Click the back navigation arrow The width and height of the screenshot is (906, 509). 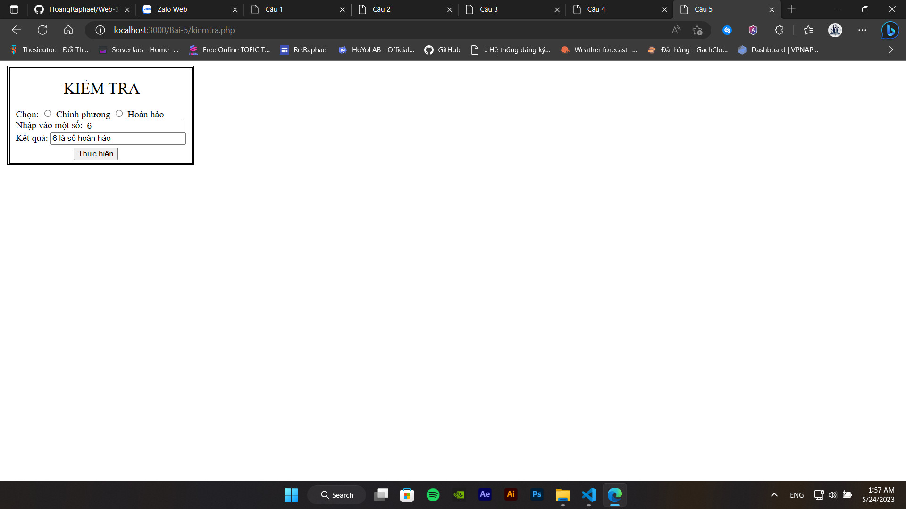[17, 30]
